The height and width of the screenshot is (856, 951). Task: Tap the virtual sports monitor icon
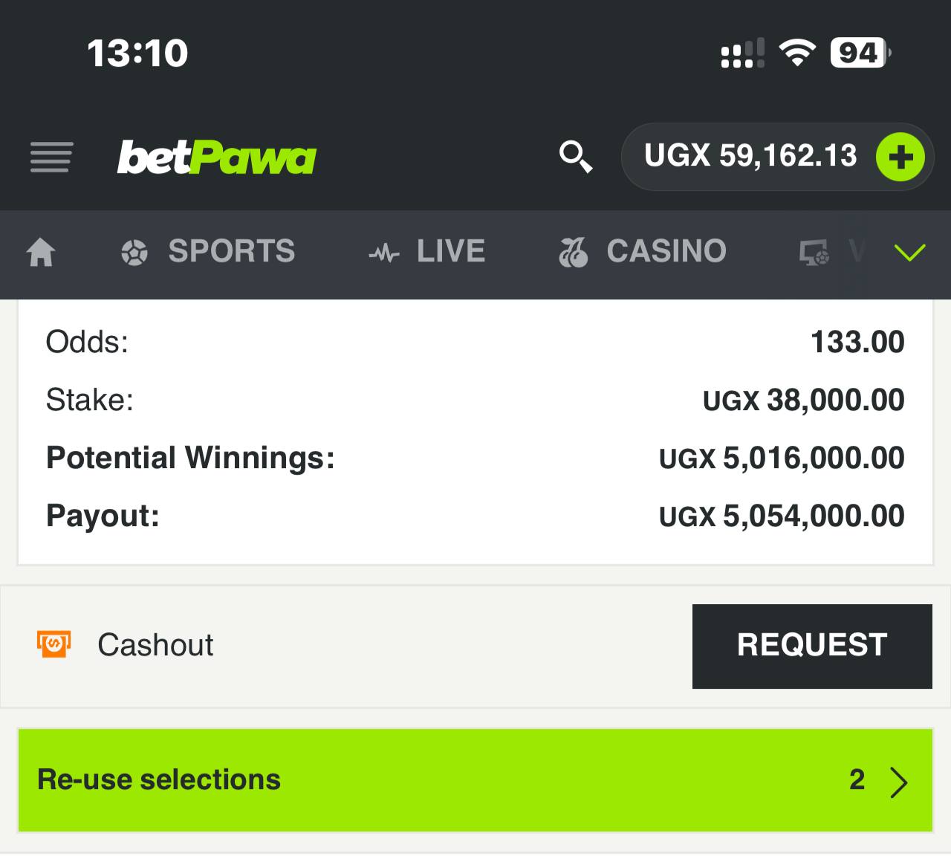point(814,253)
